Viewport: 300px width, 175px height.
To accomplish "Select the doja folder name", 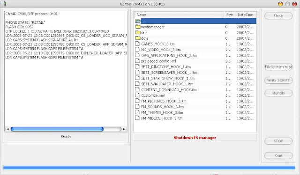I will pos(145,38).
